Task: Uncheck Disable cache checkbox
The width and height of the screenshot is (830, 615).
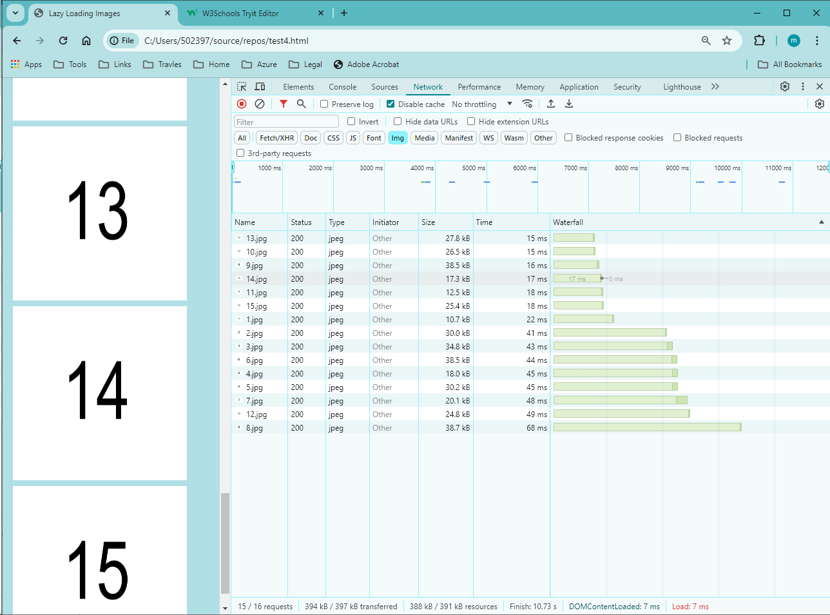Action: click(x=391, y=104)
